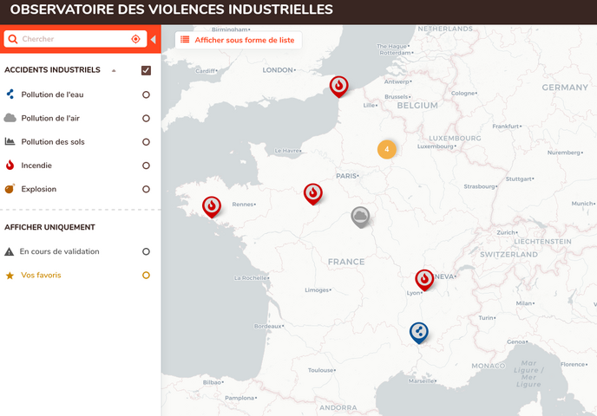Click ACCIDENTS INDUSTRIELS heading
Image resolution: width=597 pixels, height=416 pixels.
(52, 70)
